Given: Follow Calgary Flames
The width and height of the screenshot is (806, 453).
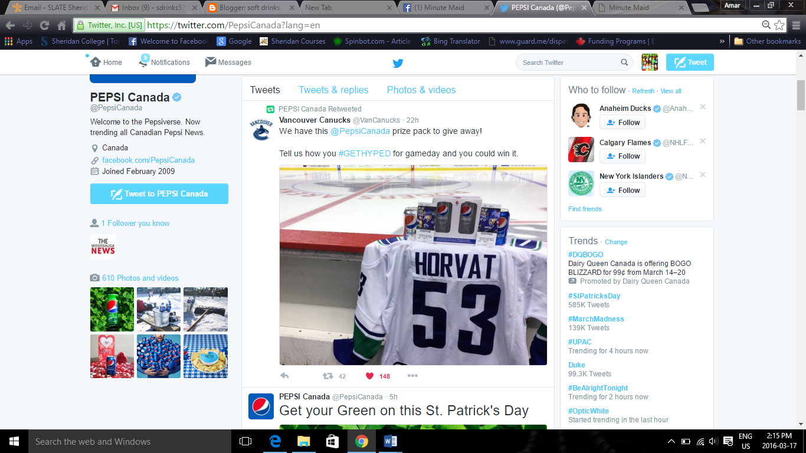Looking at the screenshot, I should [x=622, y=156].
